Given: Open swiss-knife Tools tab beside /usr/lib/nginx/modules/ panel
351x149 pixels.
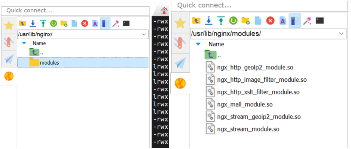Looking at the screenshot, I should point(180,43).
